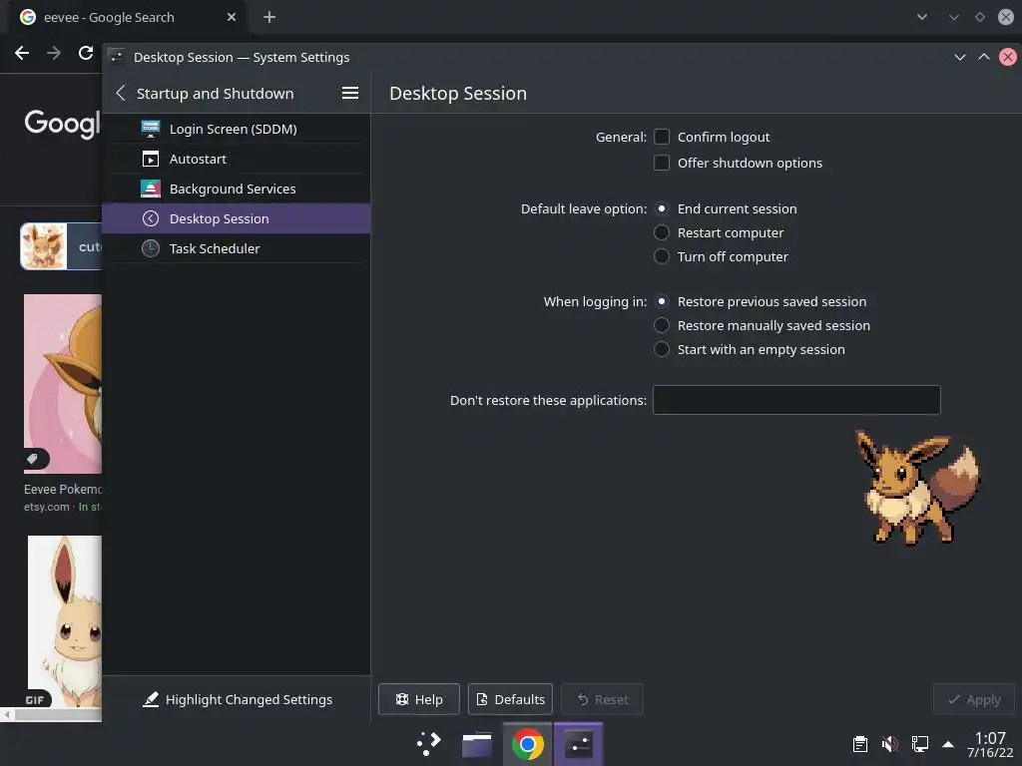Click the Google logo in Chrome
Image resolution: width=1022 pixels, height=766 pixels.
(63, 123)
